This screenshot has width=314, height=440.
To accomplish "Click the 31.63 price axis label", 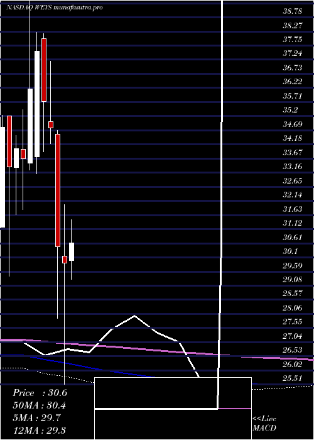I will click(293, 209).
